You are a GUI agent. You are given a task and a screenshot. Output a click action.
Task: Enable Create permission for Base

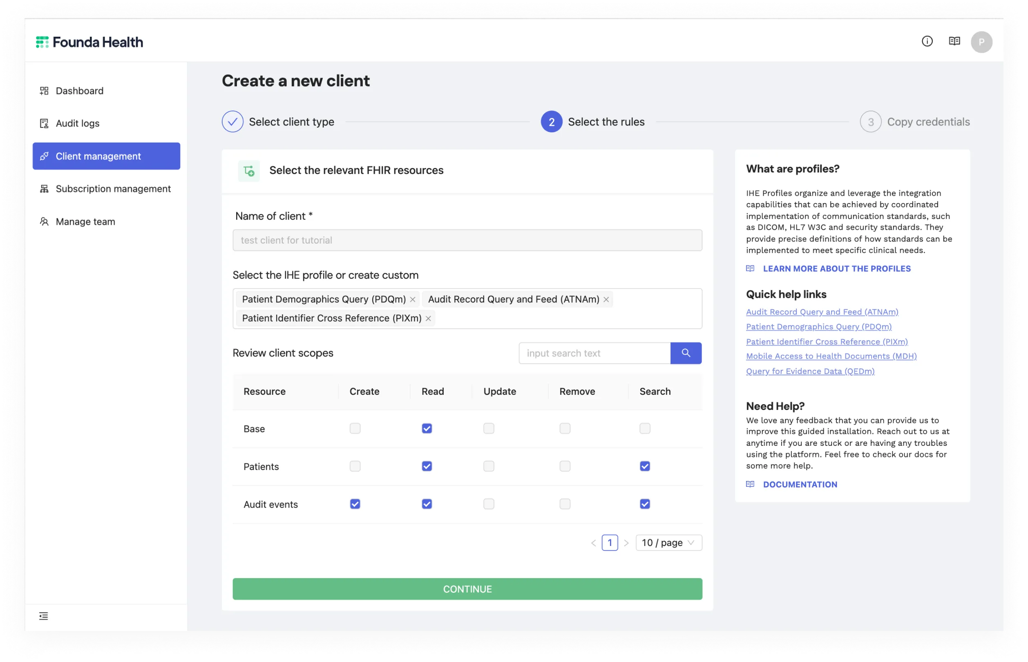(355, 429)
